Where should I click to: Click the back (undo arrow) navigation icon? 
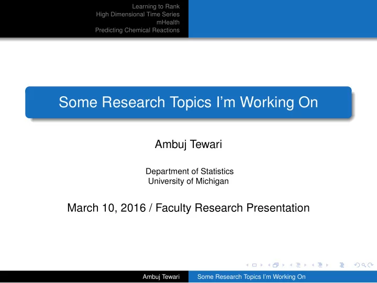coord(357,265)
